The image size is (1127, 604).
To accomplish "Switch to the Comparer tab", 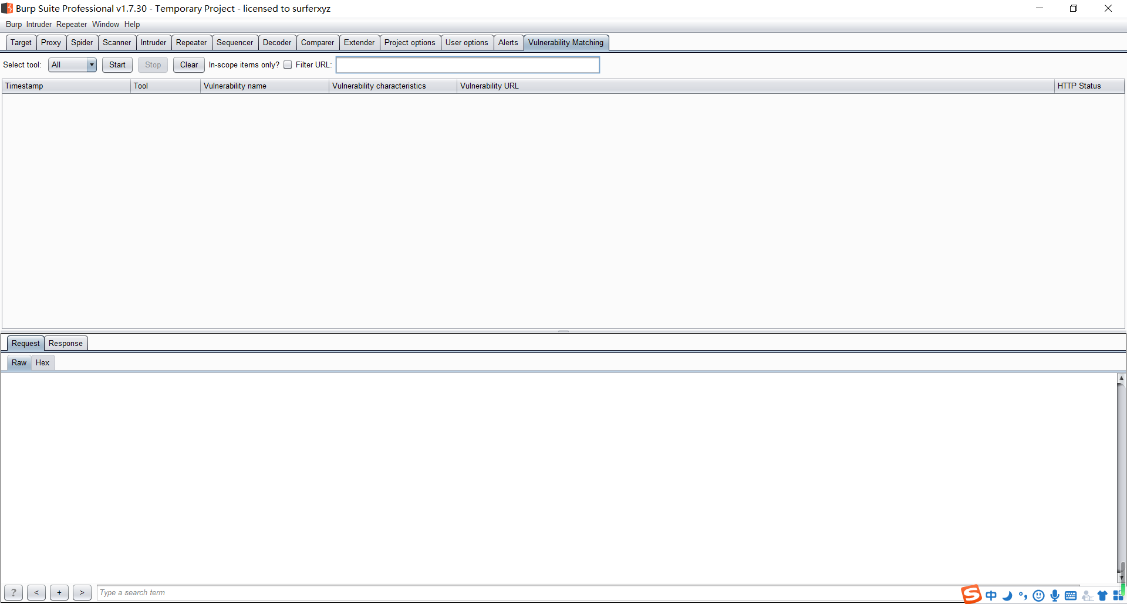I will pyautogui.click(x=318, y=43).
